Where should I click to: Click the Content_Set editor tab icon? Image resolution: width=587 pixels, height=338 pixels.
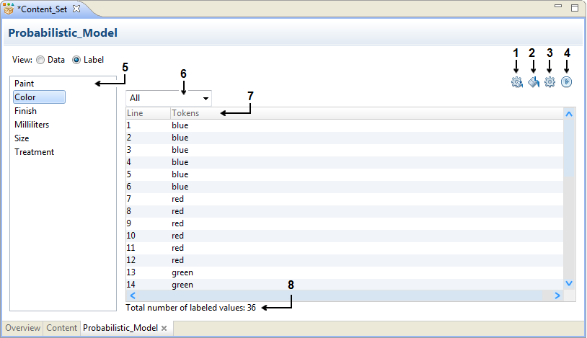tap(8, 8)
